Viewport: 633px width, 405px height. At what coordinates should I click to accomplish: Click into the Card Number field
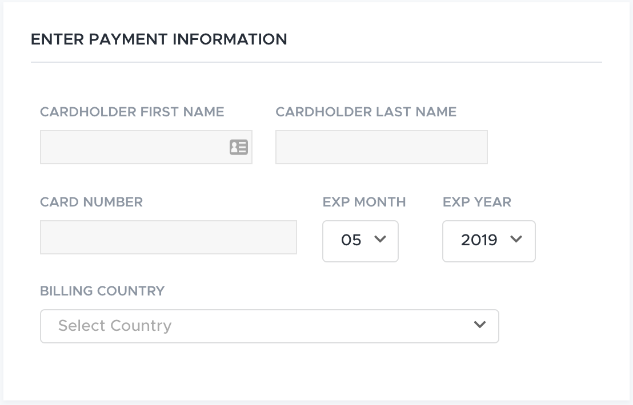[169, 237]
